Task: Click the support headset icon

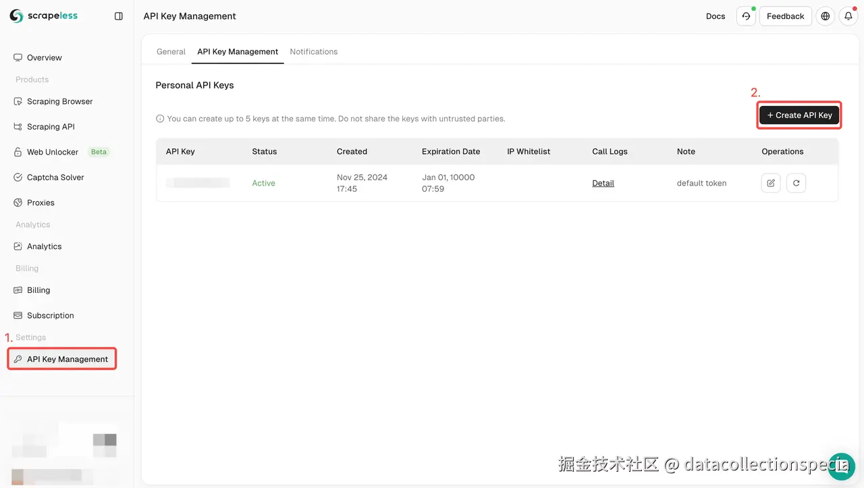Action: tap(746, 16)
